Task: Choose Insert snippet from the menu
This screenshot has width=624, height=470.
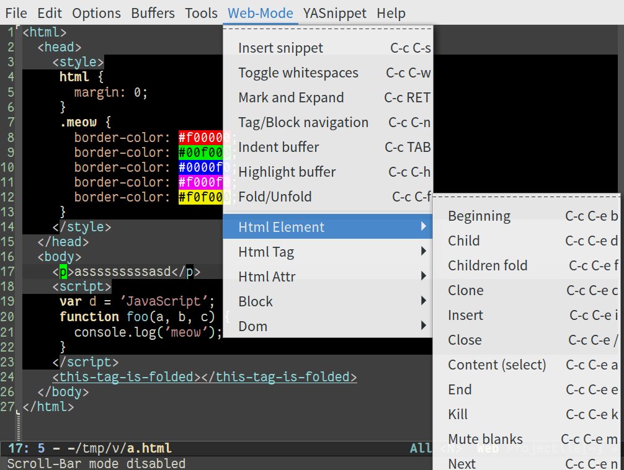Action: coord(328,48)
